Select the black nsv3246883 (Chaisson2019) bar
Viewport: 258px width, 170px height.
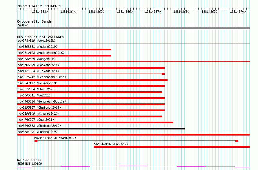click(101, 129)
